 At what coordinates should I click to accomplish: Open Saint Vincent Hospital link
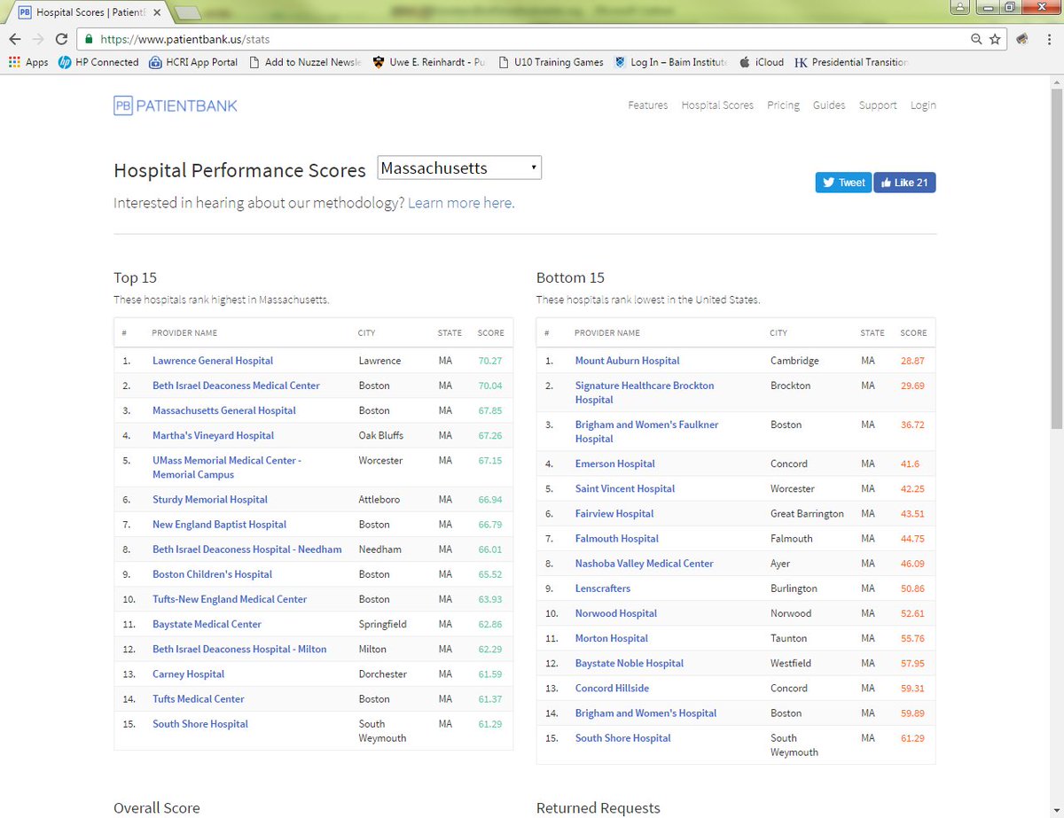pyautogui.click(x=625, y=488)
